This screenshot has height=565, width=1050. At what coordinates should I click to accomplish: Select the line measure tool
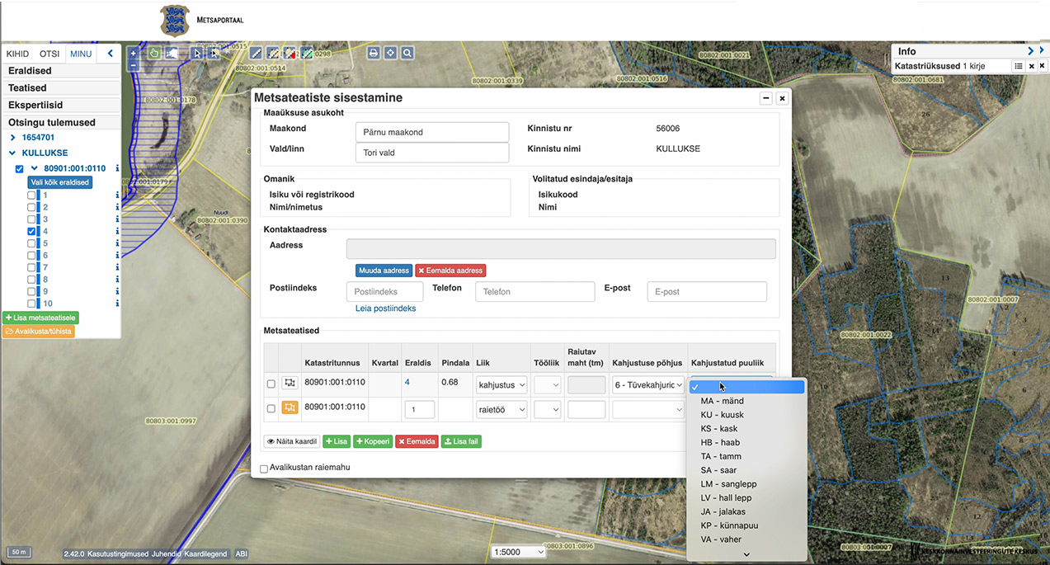click(x=256, y=53)
